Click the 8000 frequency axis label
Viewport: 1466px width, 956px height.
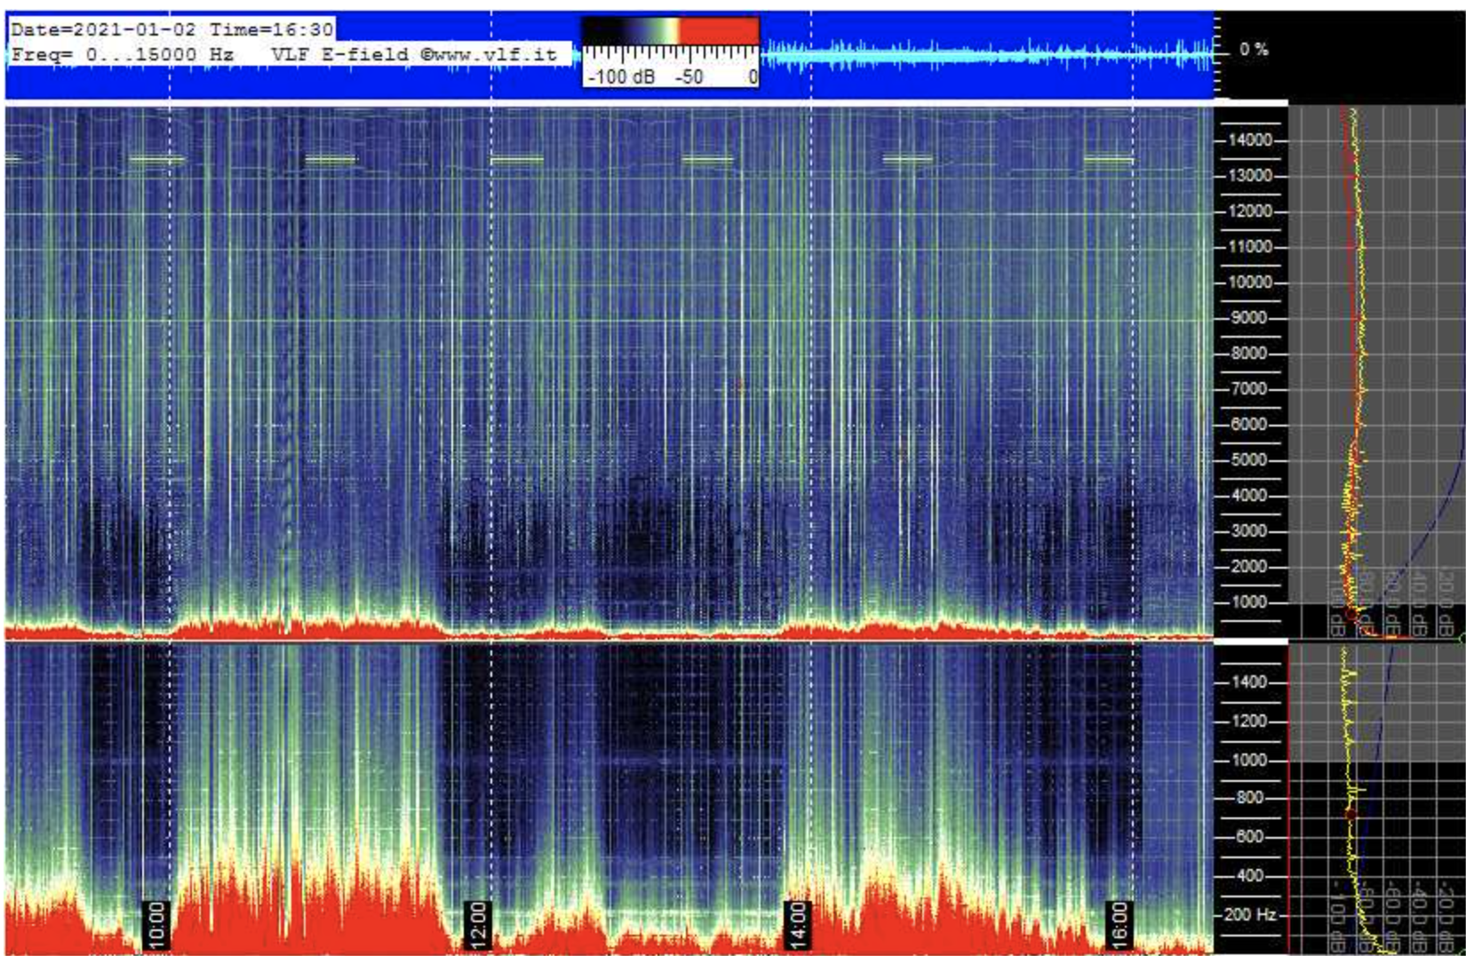1248,354
